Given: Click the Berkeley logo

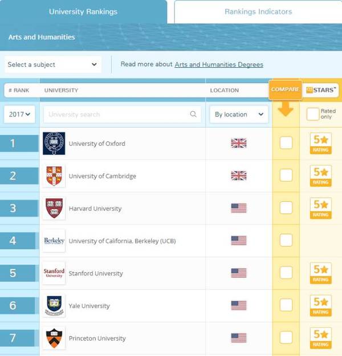Looking at the screenshot, I should (x=54, y=241).
